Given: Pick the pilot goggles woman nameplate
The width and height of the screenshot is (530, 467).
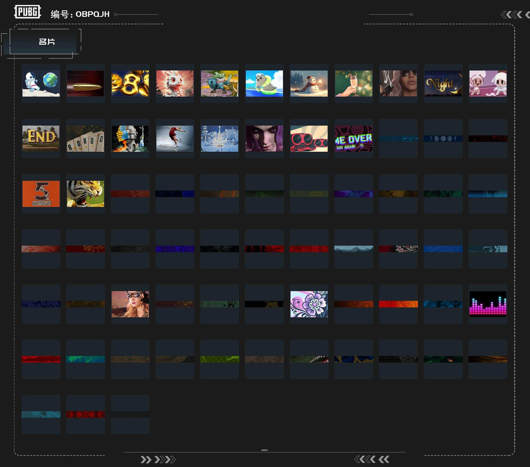Looking at the screenshot, I should [x=130, y=304].
